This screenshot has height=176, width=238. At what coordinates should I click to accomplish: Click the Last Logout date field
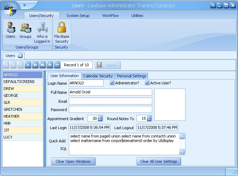(x=157, y=127)
